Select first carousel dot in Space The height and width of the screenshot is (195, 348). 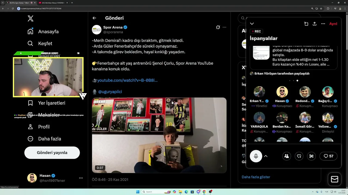coord(290,80)
